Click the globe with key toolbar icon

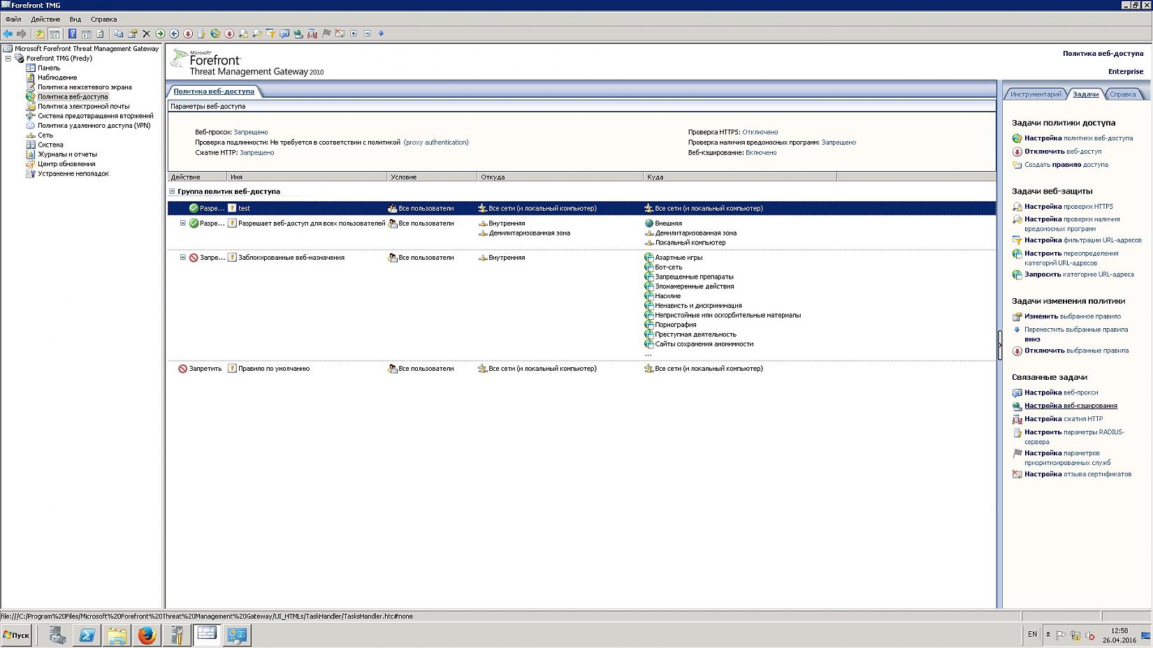[215, 34]
